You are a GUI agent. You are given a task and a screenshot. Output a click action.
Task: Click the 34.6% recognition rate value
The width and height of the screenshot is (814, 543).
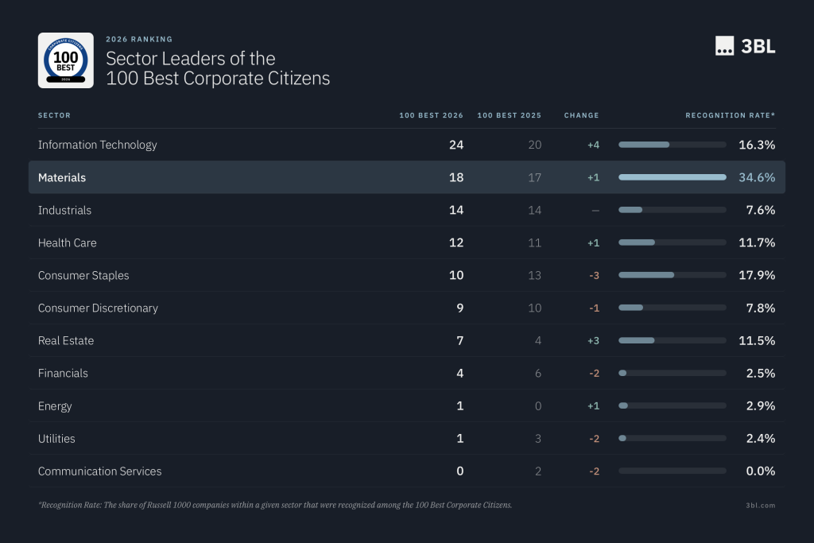coord(757,177)
